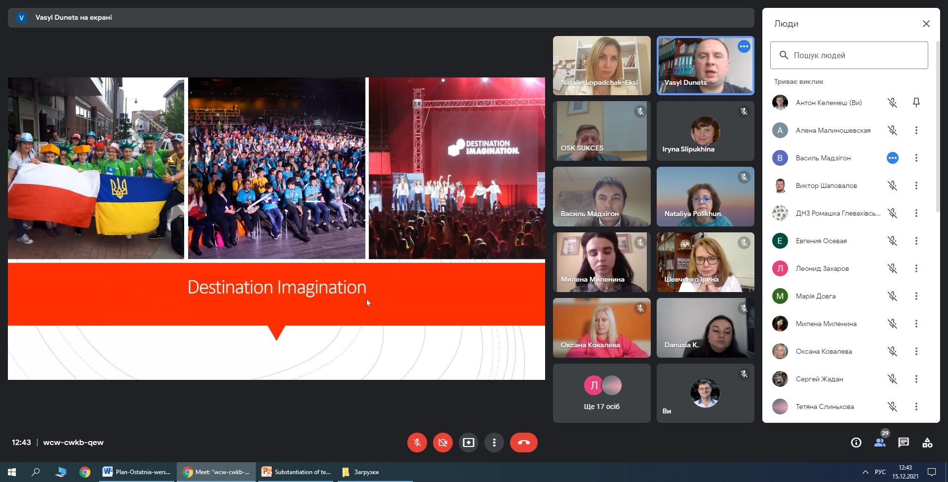948x482 pixels.
Task: Select Шевченко Ірина video tile
Action: [x=706, y=262]
